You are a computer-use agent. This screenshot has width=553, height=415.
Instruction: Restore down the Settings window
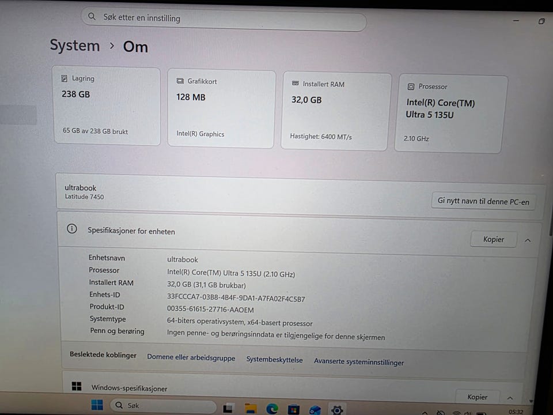(x=541, y=21)
